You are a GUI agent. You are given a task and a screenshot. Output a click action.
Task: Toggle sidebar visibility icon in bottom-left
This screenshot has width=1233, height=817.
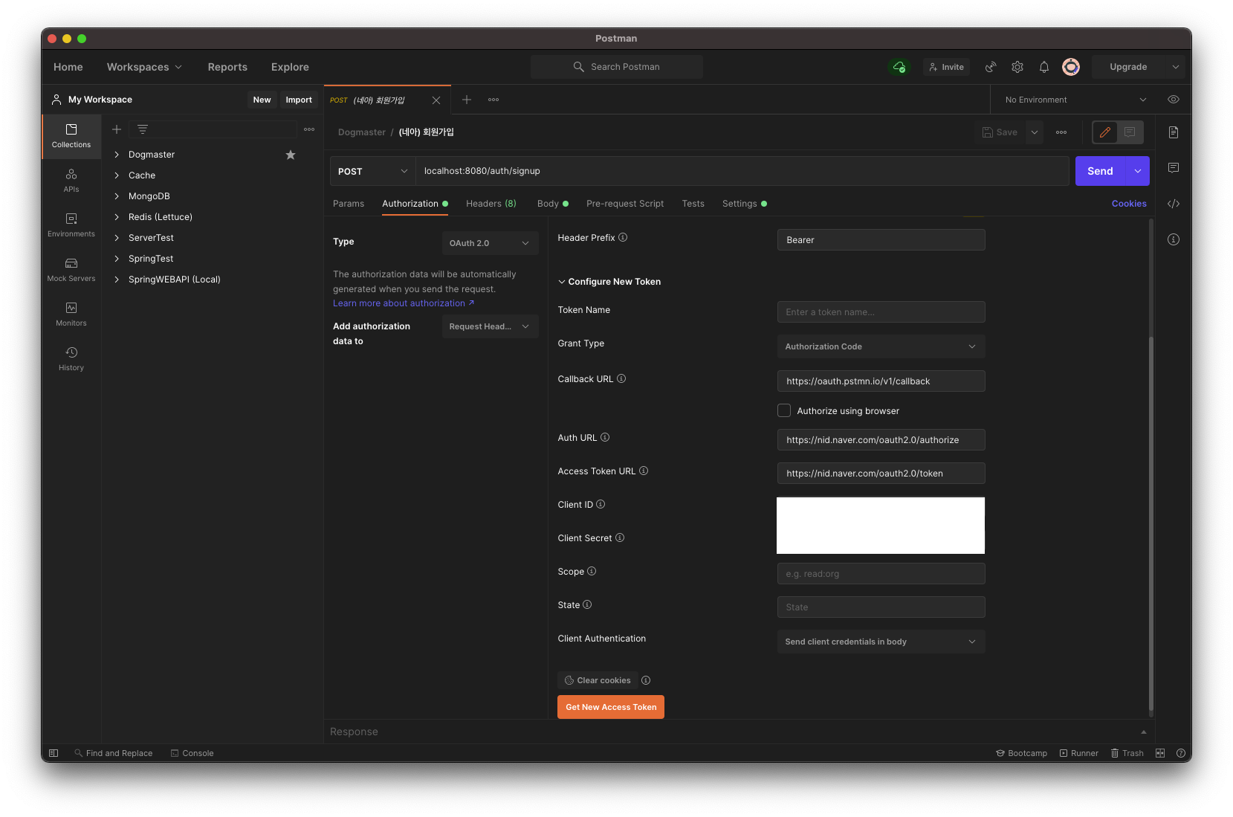tap(54, 753)
